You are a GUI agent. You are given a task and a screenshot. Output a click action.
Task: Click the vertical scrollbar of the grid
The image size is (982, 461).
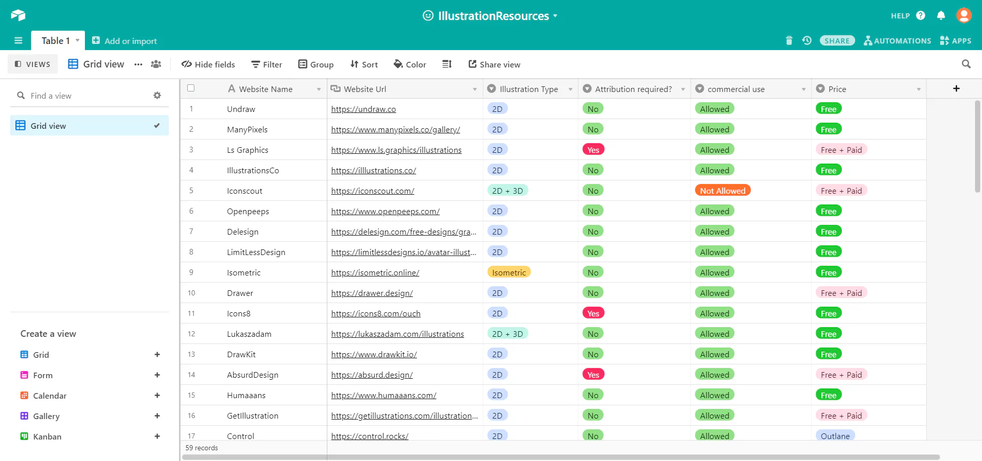977,147
